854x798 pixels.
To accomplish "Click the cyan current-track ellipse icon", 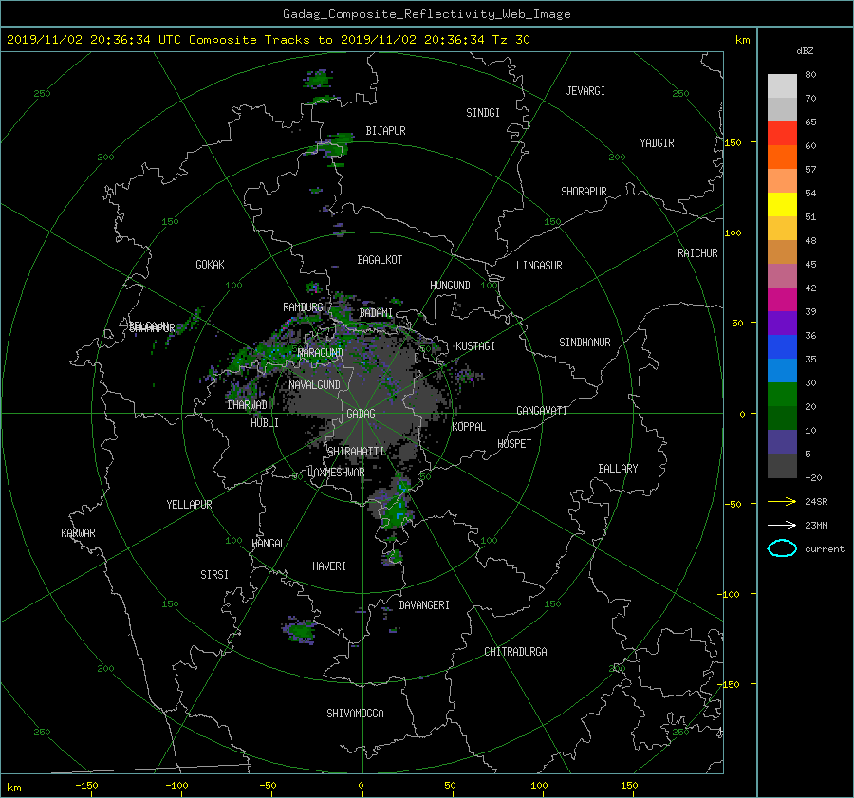I will (x=782, y=548).
